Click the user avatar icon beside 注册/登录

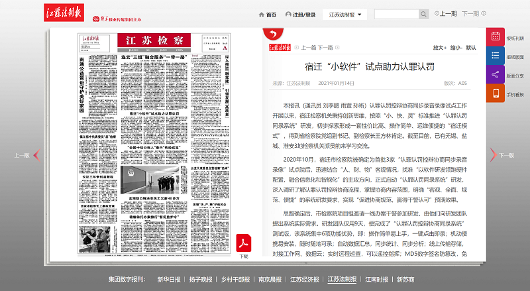point(288,14)
